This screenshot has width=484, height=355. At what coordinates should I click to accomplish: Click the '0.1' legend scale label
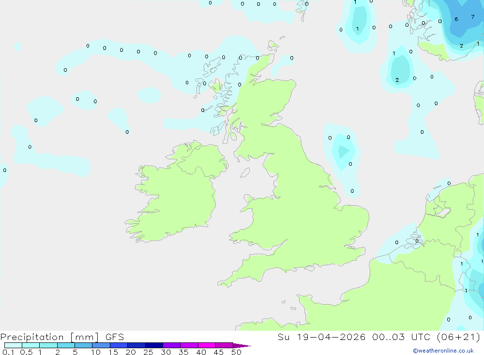pos(8,352)
